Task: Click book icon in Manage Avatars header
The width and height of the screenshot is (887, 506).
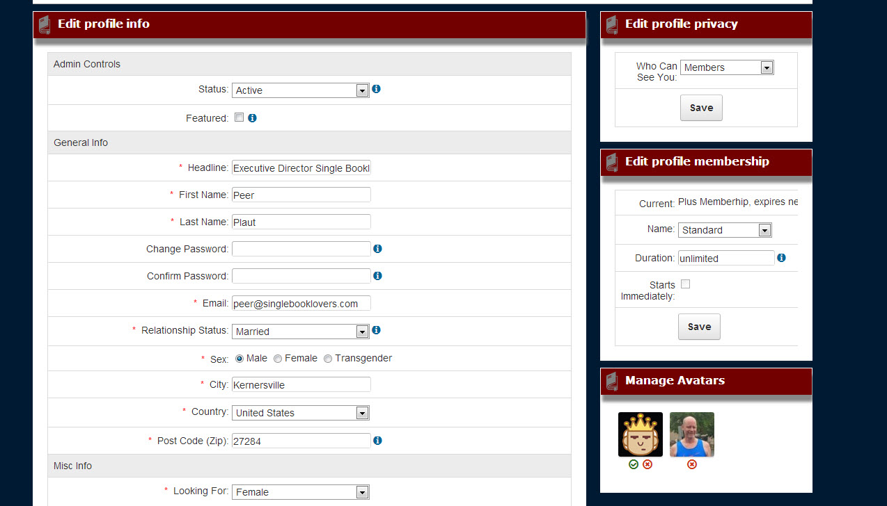Action: 612,382
